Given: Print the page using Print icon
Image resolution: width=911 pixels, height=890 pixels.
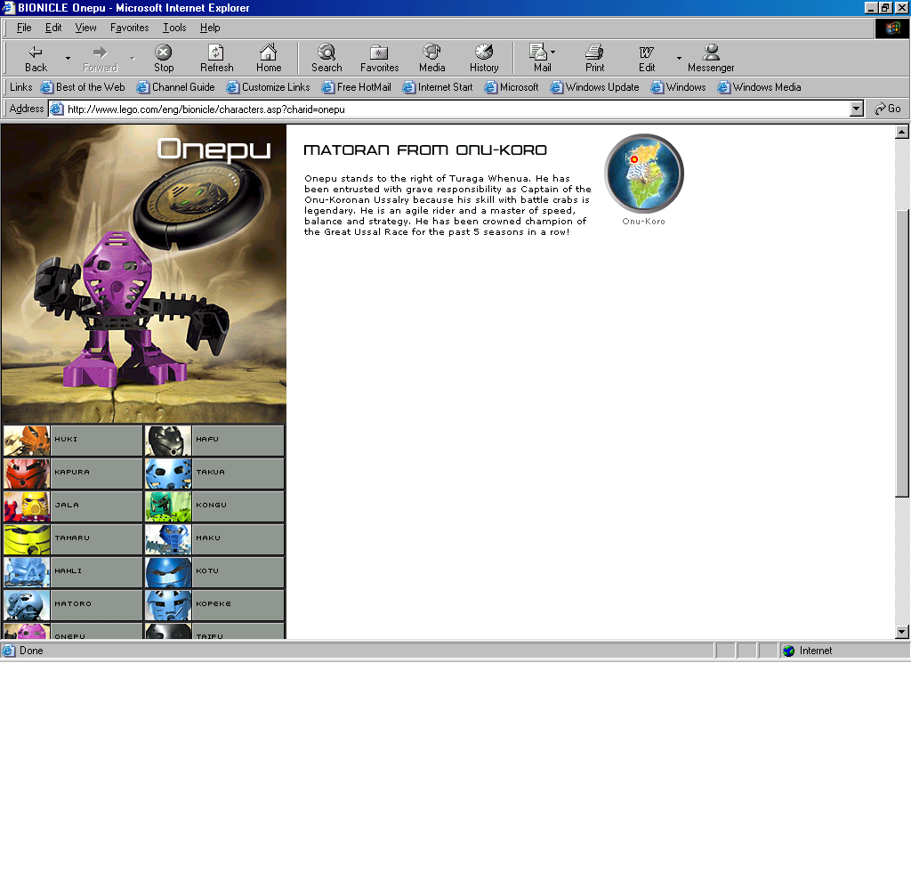Looking at the screenshot, I should click(594, 52).
